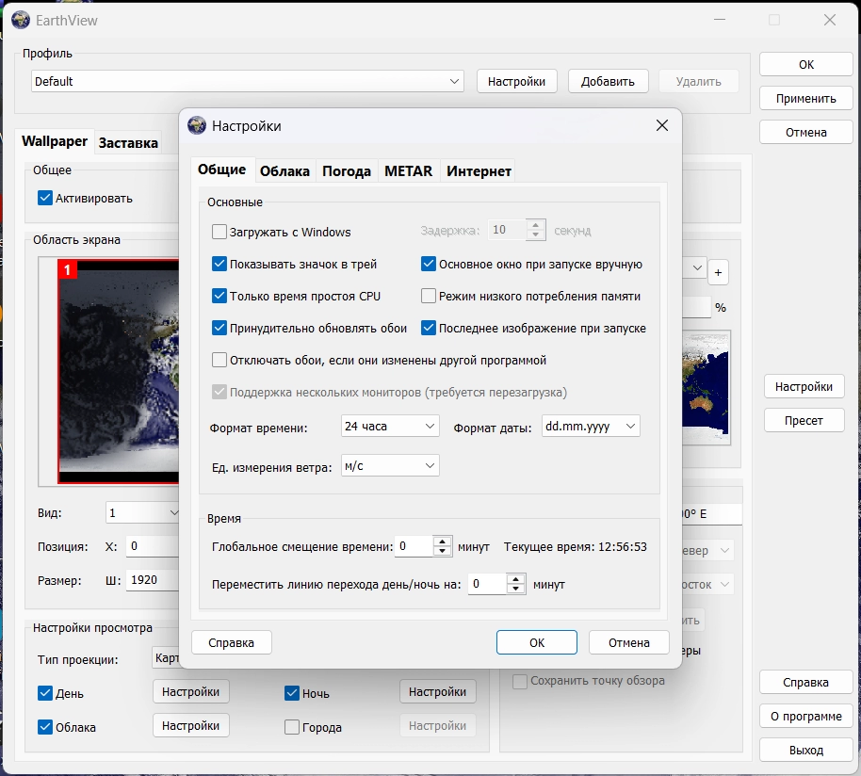861x776 pixels.
Task: Toggle Основное окно при запуске вручную checkbox
Action: (429, 264)
